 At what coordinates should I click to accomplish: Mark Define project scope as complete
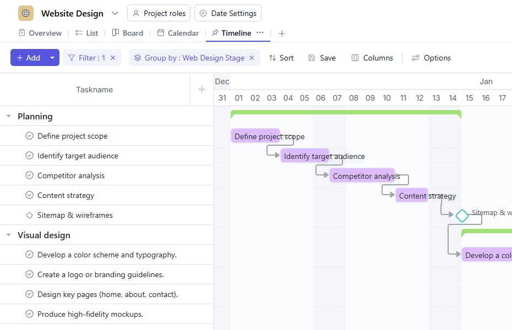[x=30, y=136]
